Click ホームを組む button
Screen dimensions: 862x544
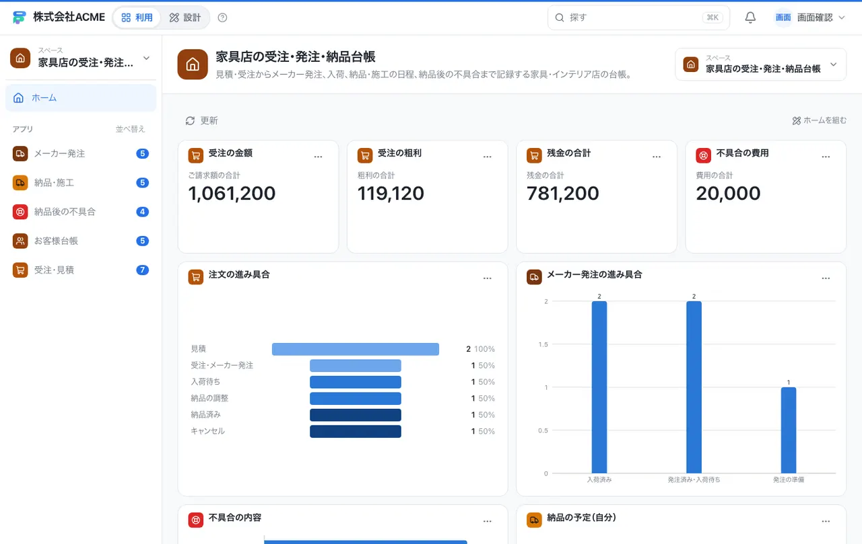click(x=819, y=120)
